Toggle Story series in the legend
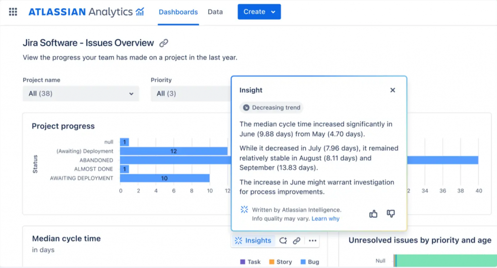Screen dimensions: 497x268 tap(281, 262)
